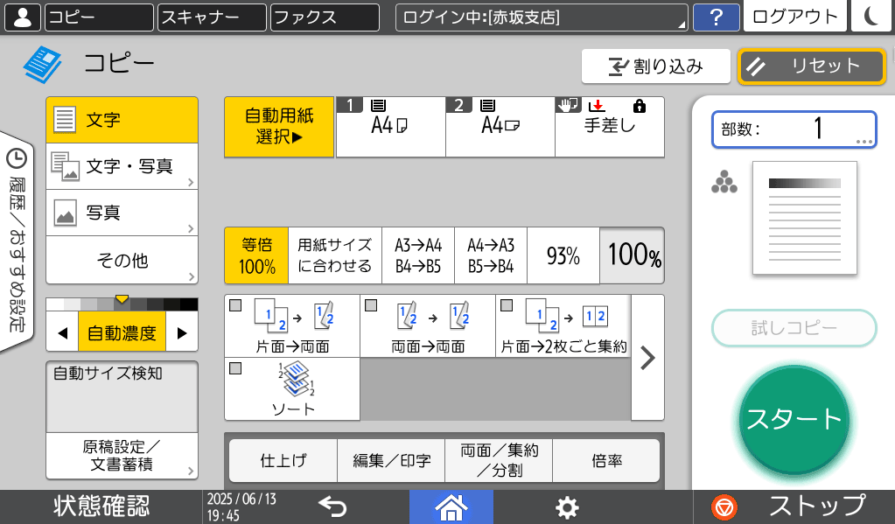Tap the 部数 copy count field
Screen dimensions: 895x524
pyautogui.click(x=794, y=129)
